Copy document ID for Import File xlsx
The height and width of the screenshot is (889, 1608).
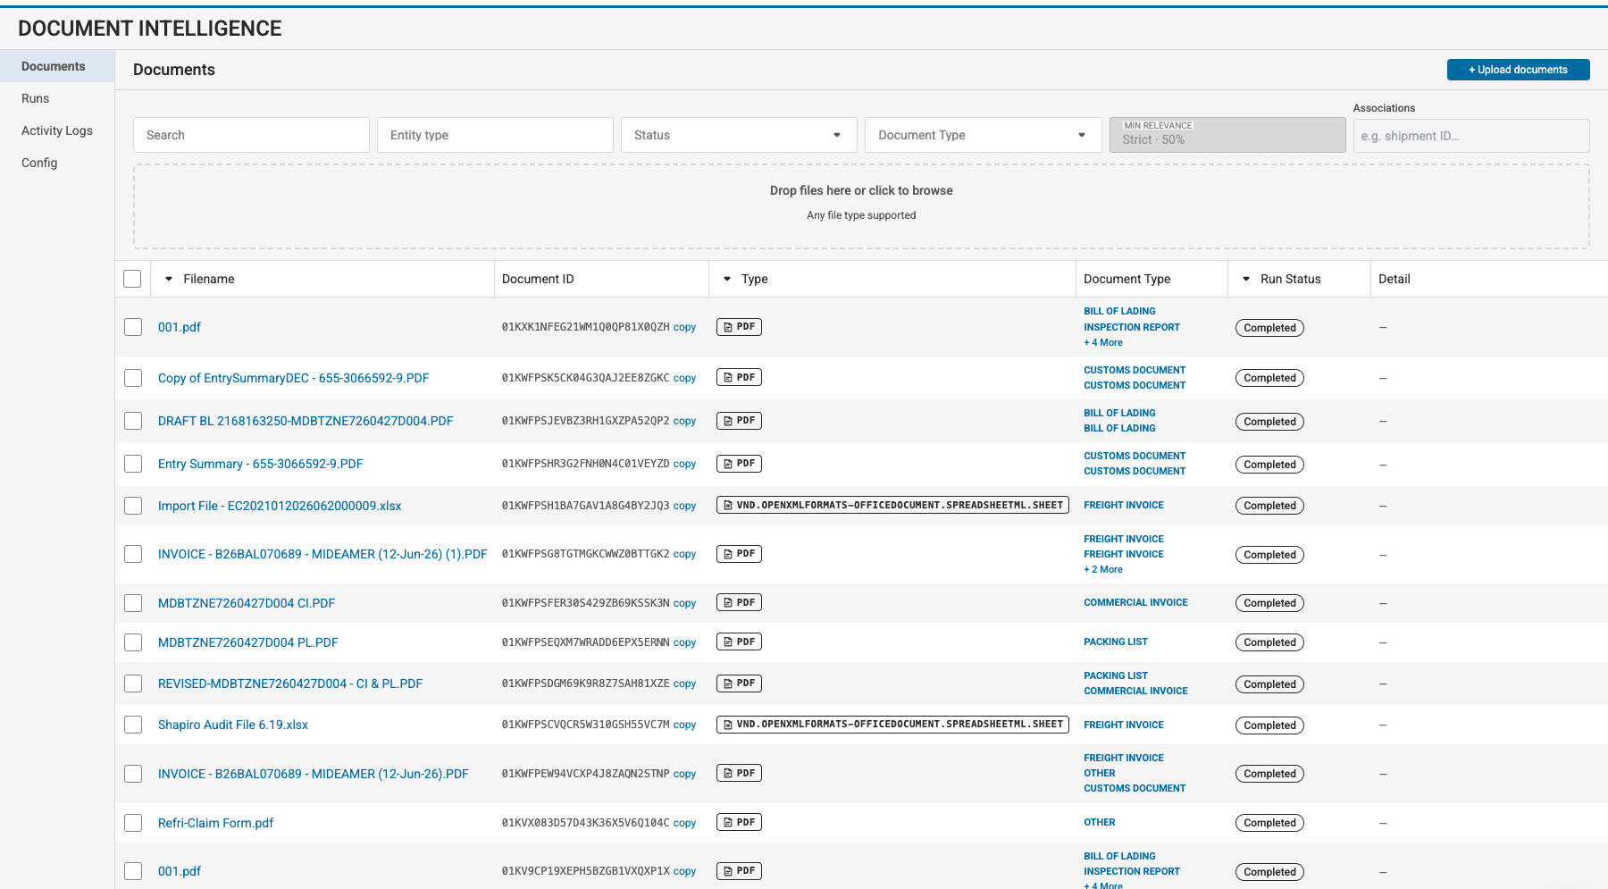[684, 506]
